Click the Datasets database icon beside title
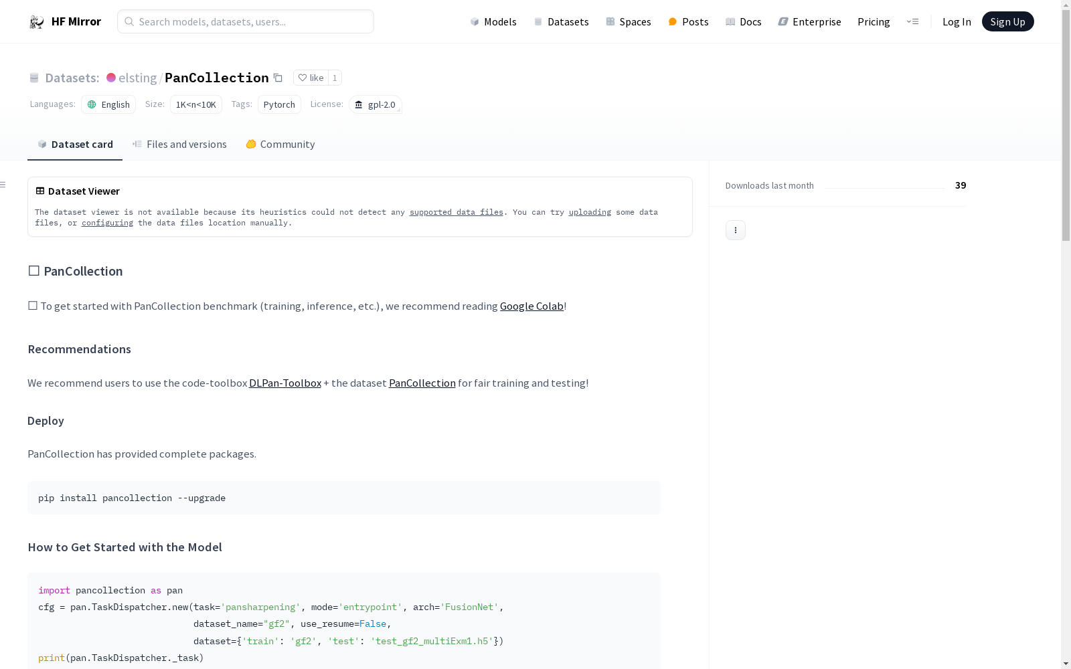1071x669 pixels. (x=34, y=78)
